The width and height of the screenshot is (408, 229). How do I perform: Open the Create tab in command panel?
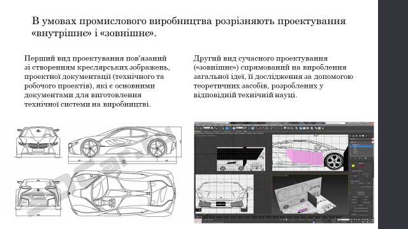[350, 135]
